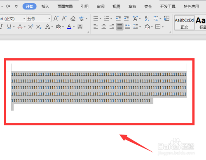Image resolution: width=206 pixels, height=160 pixels.
Task: Switch to the 引用 tab
Action: pyautogui.click(x=84, y=7)
